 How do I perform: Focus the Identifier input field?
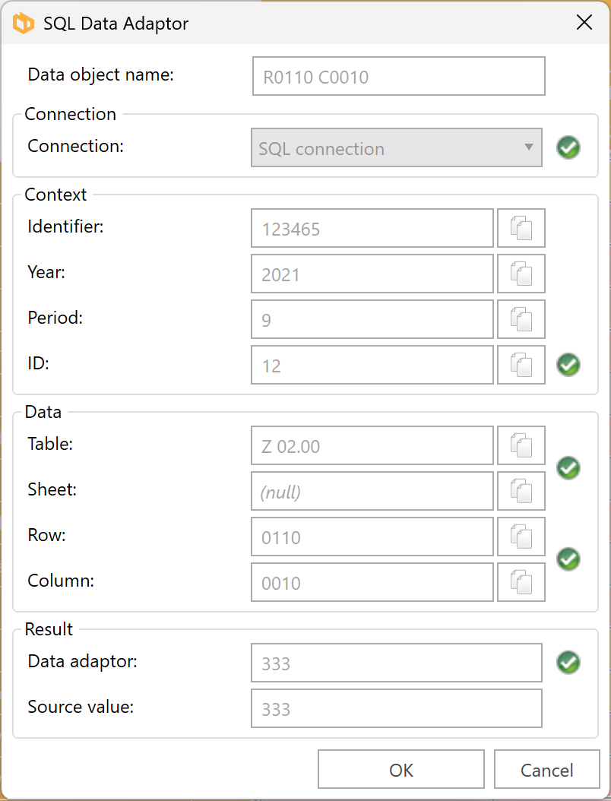[372, 229]
